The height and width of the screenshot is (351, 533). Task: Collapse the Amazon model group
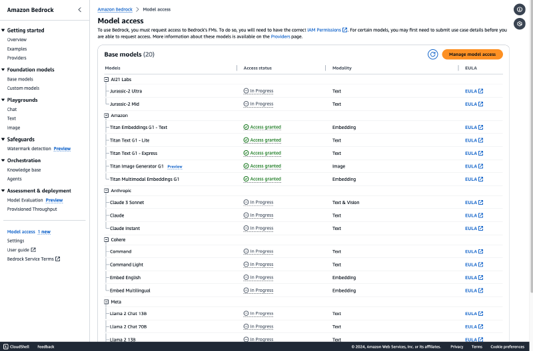[106, 115]
